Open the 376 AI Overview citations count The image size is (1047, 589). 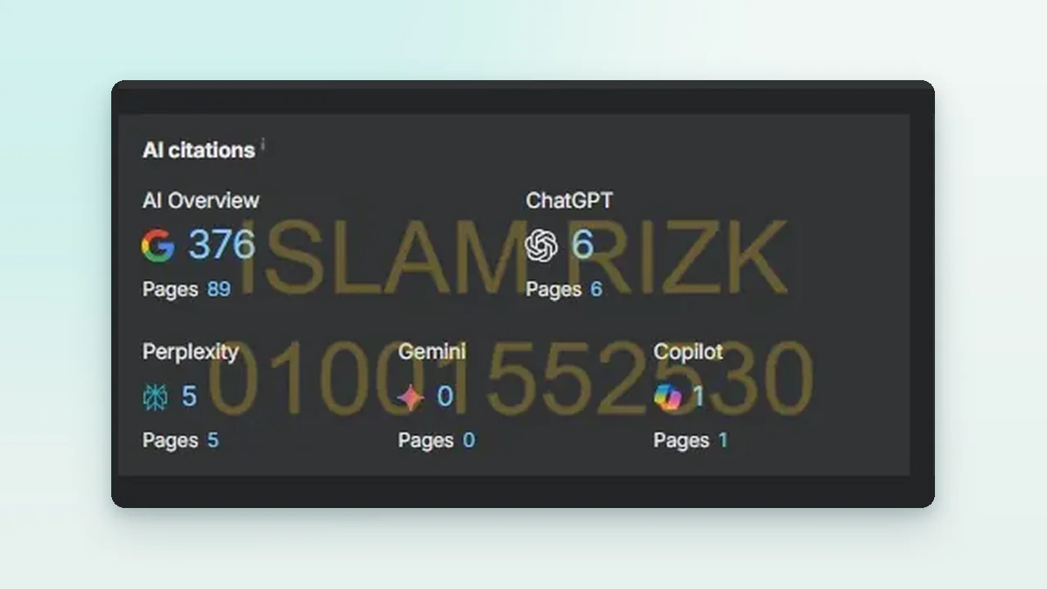tap(222, 245)
